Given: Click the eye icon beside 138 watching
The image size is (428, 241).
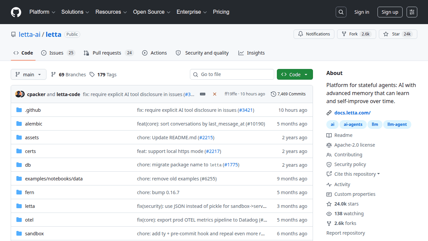Looking at the screenshot, I should click(329, 214).
